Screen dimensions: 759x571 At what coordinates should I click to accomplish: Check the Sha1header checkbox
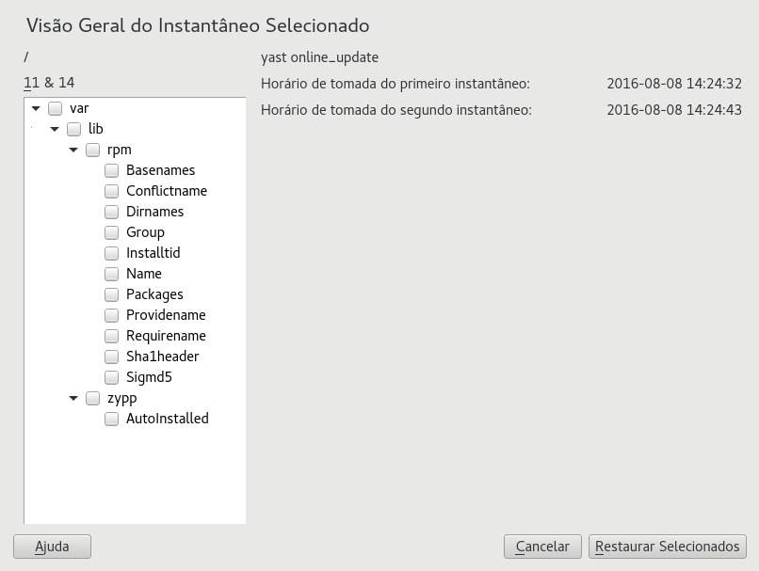click(x=112, y=357)
